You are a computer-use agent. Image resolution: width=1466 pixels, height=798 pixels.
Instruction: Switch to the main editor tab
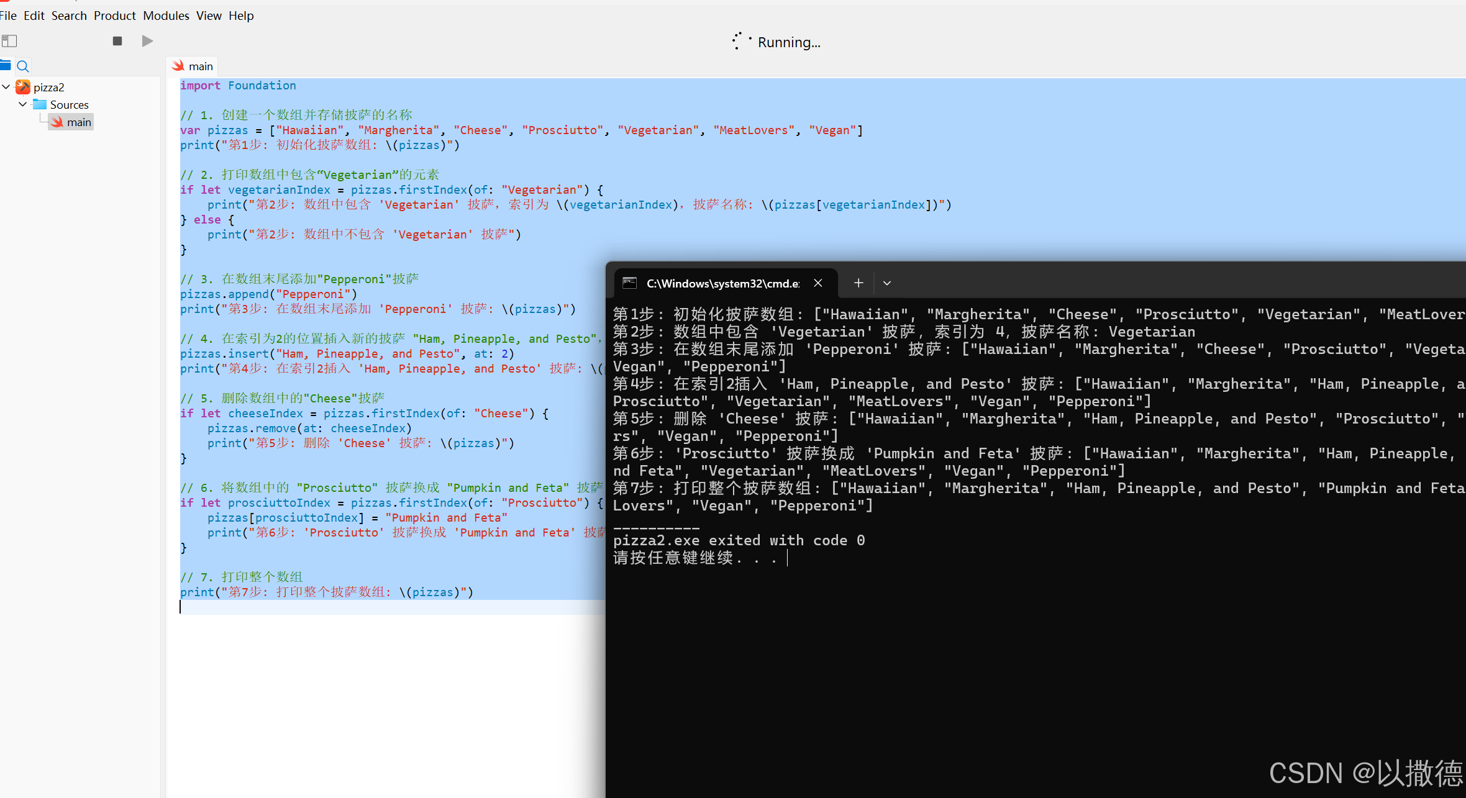coord(193,66)
